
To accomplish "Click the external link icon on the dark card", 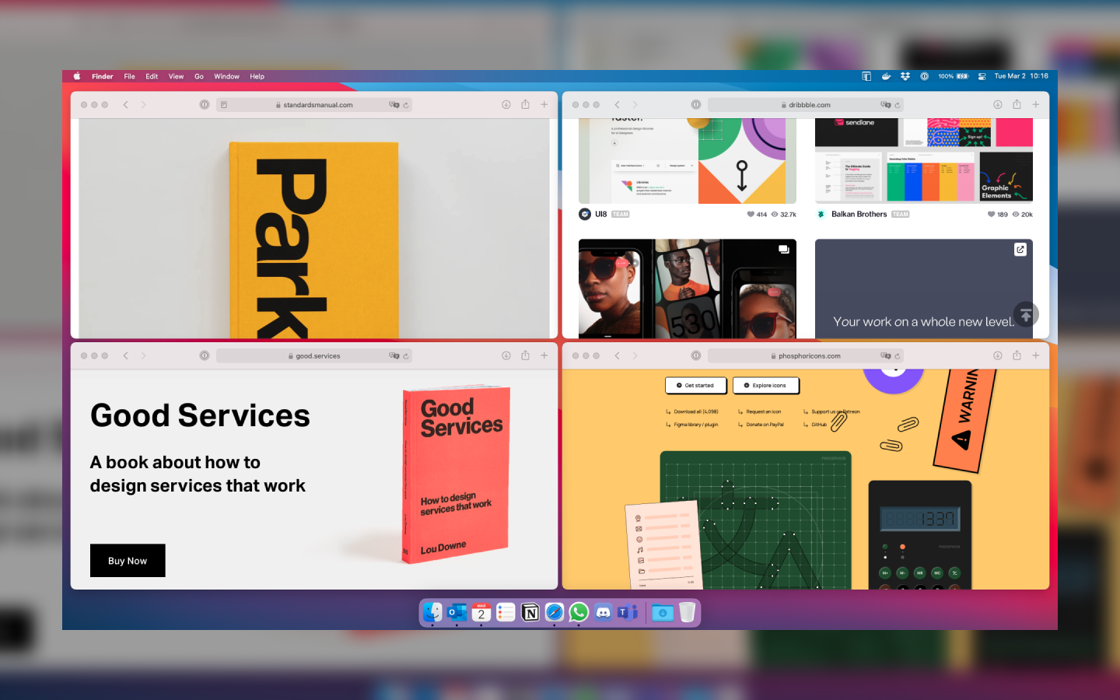I will click(1020, 250).
